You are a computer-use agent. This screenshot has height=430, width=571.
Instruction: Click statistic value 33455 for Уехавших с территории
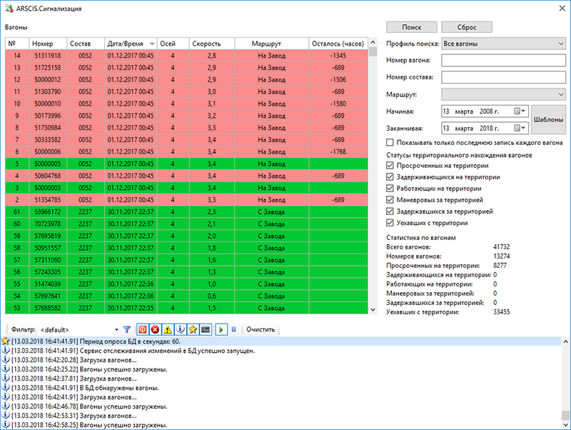tap(502, 312)
